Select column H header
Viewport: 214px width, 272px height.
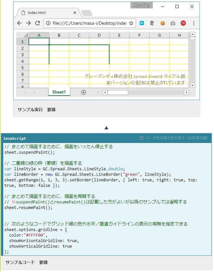pyautogui.click(x=179, y=35)
